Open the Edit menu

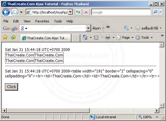click(16, 21)
